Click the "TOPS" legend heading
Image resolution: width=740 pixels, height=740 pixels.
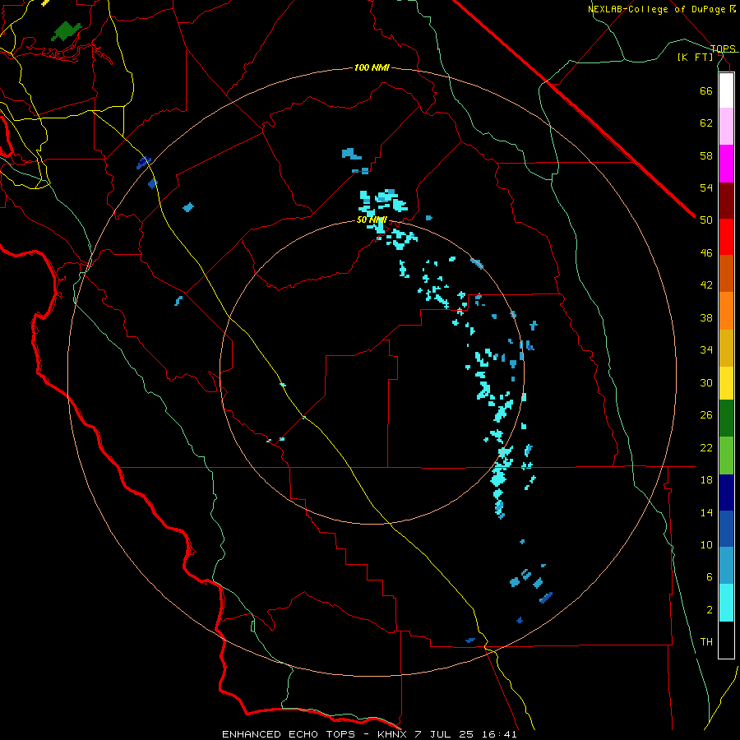click(723, 49)
